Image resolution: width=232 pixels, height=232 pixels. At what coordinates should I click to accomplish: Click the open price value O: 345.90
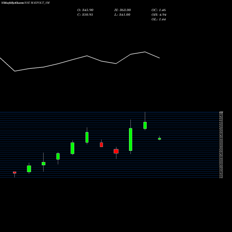85,10
